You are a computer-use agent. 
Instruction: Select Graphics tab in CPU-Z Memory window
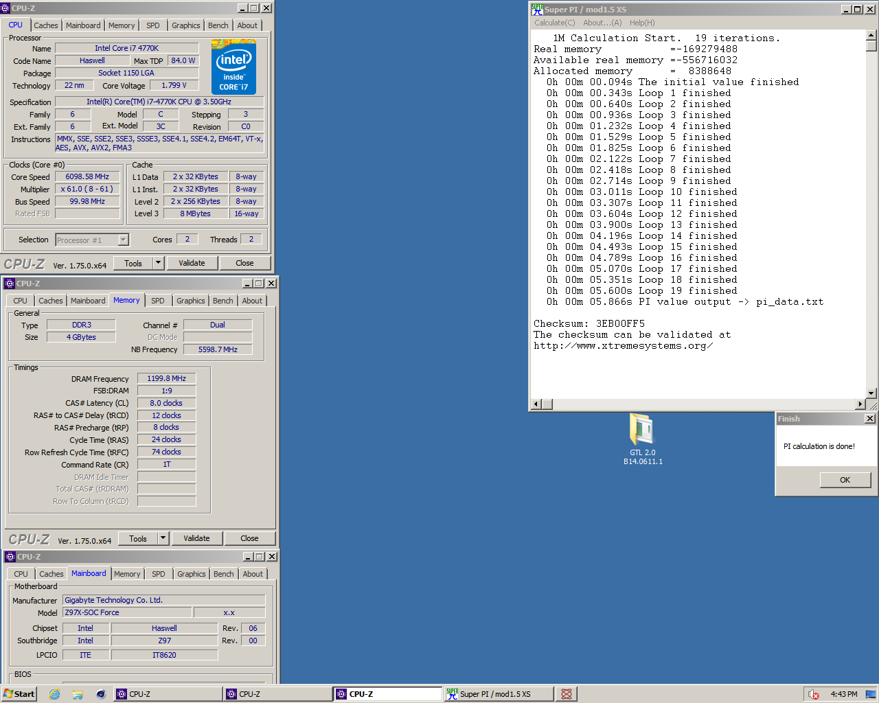[x=191, y=301]
